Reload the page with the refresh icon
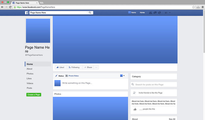 [x=10, y=7]
